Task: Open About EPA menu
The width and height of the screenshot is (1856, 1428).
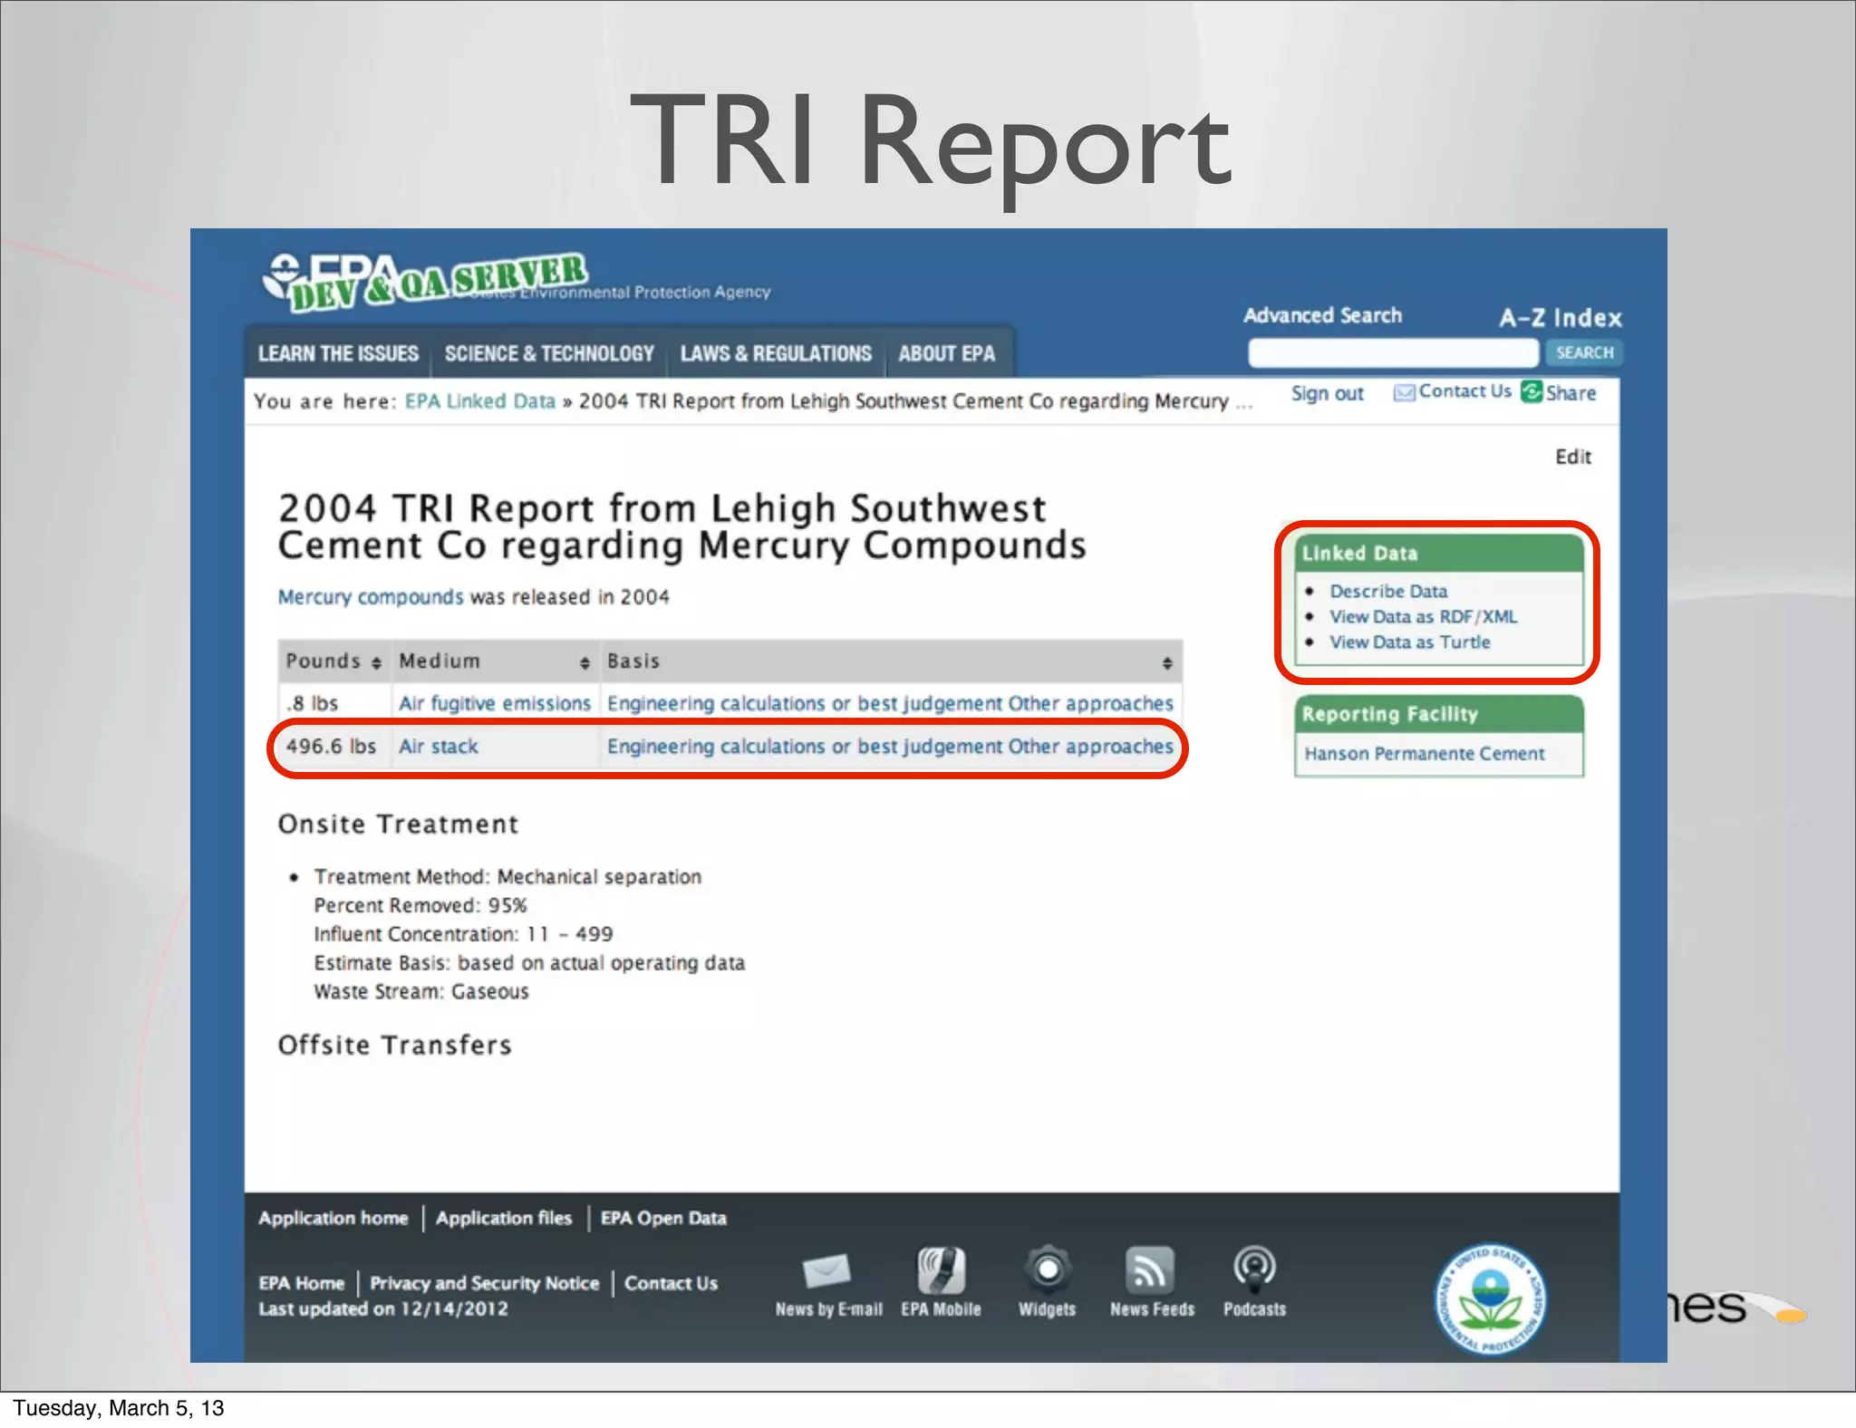Action: (947, 353)
